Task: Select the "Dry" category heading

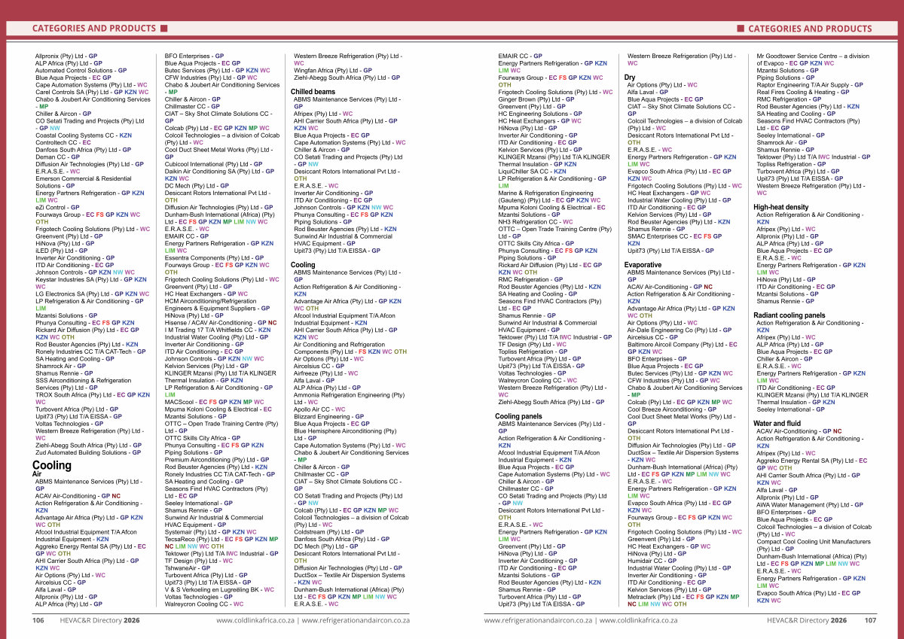Action: coord(630,78)
